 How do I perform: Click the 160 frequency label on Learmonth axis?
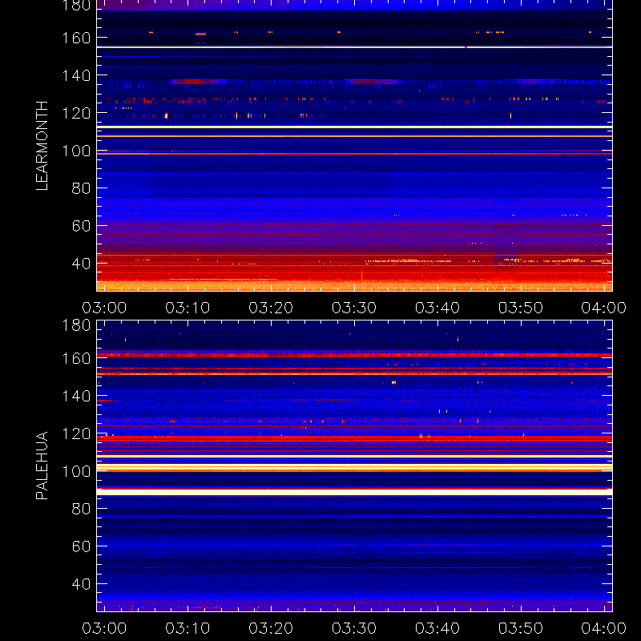(76, 38)
